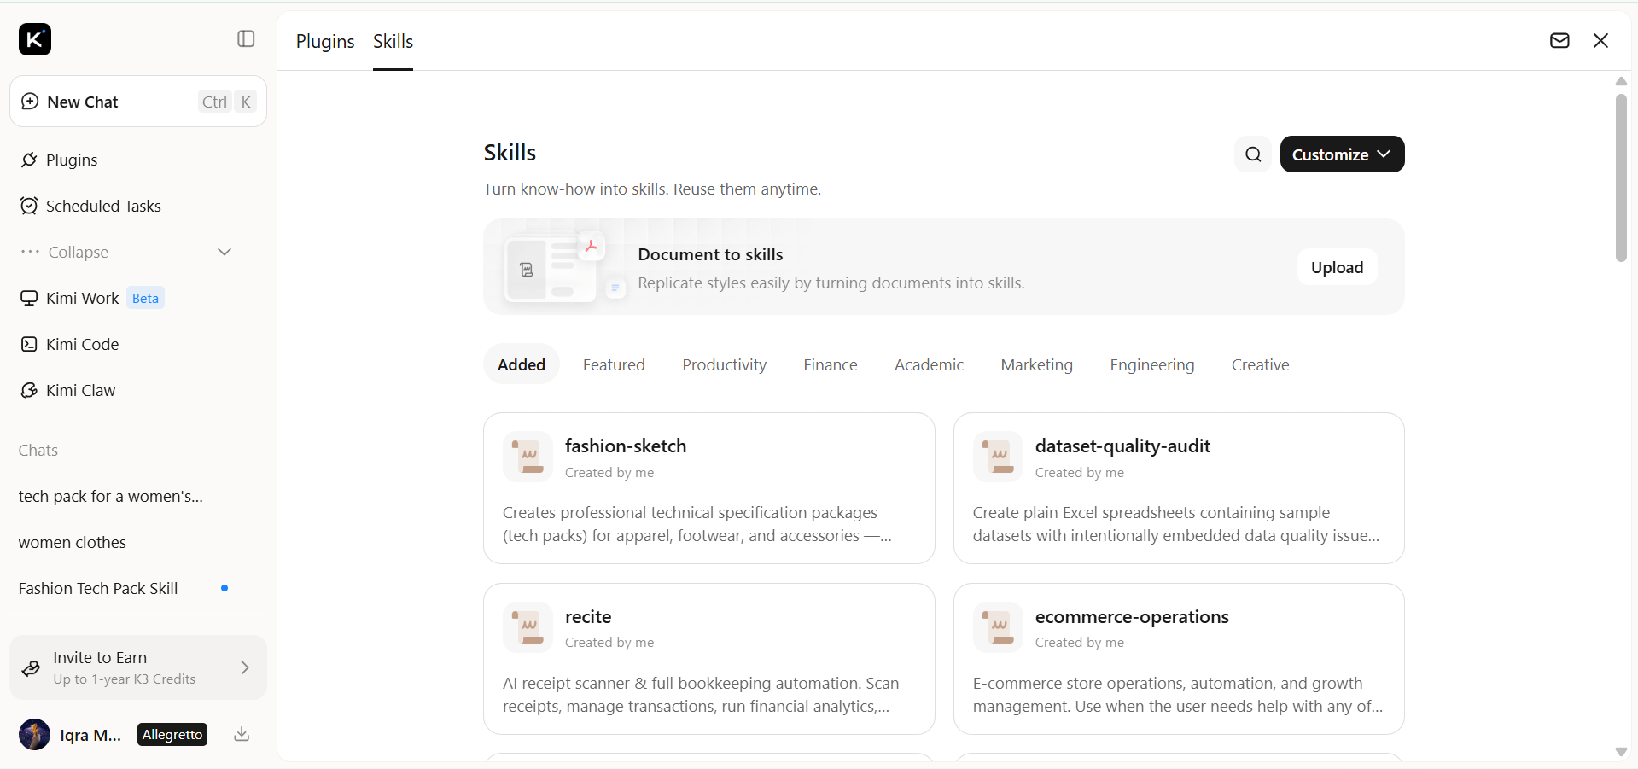The height and width of the screenshot is (769, 1638).
Task: Click the recite skill icon
Action: [528, 627]
